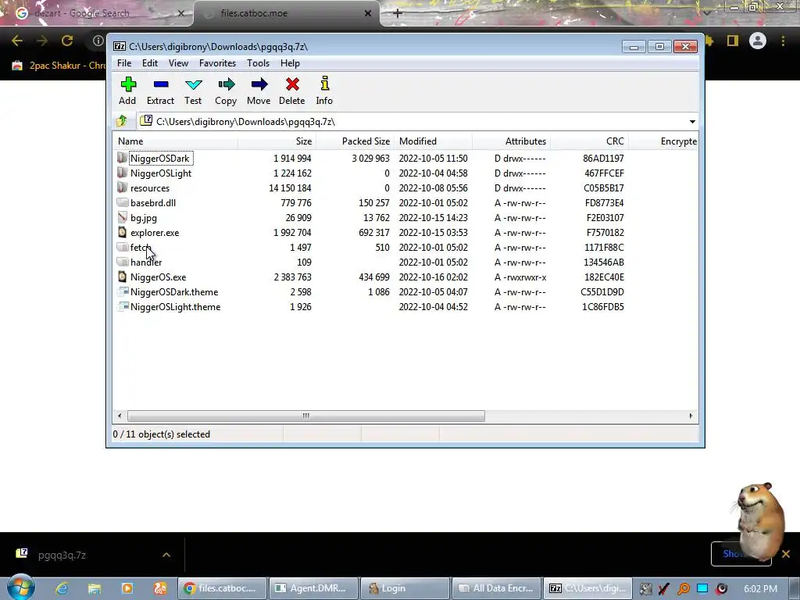
Task: Open a new Chrome tab
Action: (398, 13)
